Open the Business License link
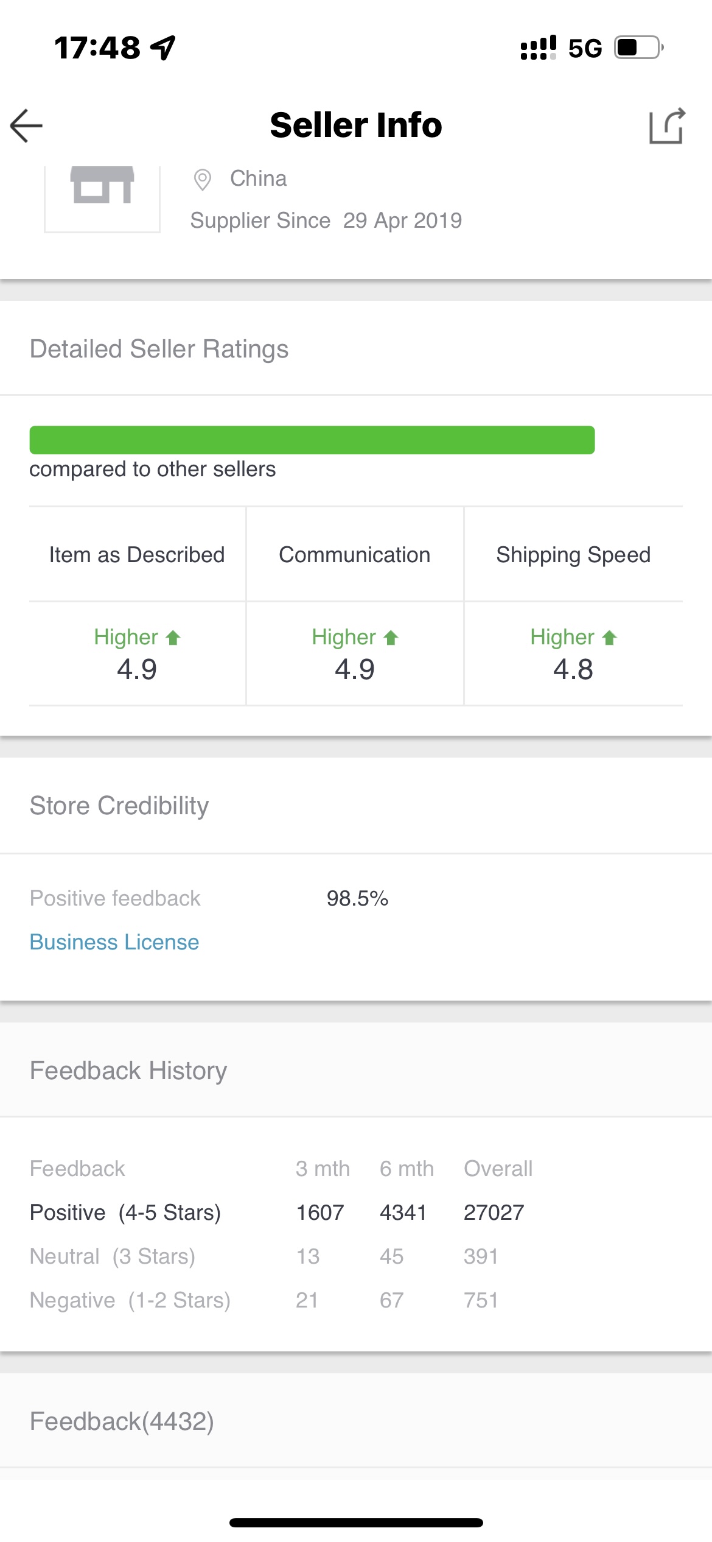The height and width of the screenshot is (1542, 712). 114,942
